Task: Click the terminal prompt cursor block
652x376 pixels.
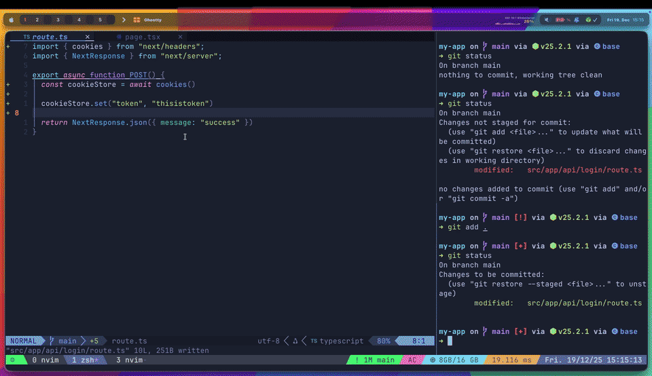Action: [450, 341]
